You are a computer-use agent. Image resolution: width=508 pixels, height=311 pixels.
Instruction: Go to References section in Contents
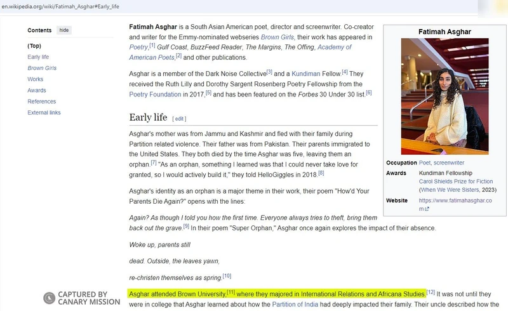point(42,102)
